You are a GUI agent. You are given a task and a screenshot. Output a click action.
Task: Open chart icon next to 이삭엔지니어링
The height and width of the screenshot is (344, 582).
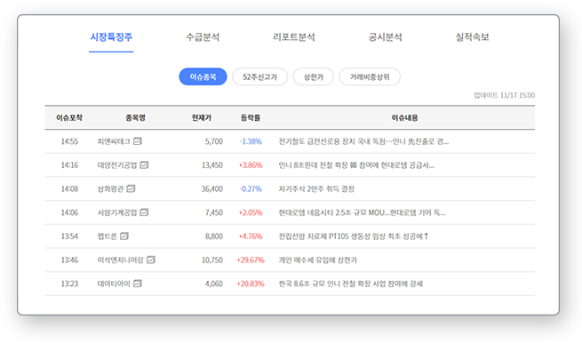151,260
